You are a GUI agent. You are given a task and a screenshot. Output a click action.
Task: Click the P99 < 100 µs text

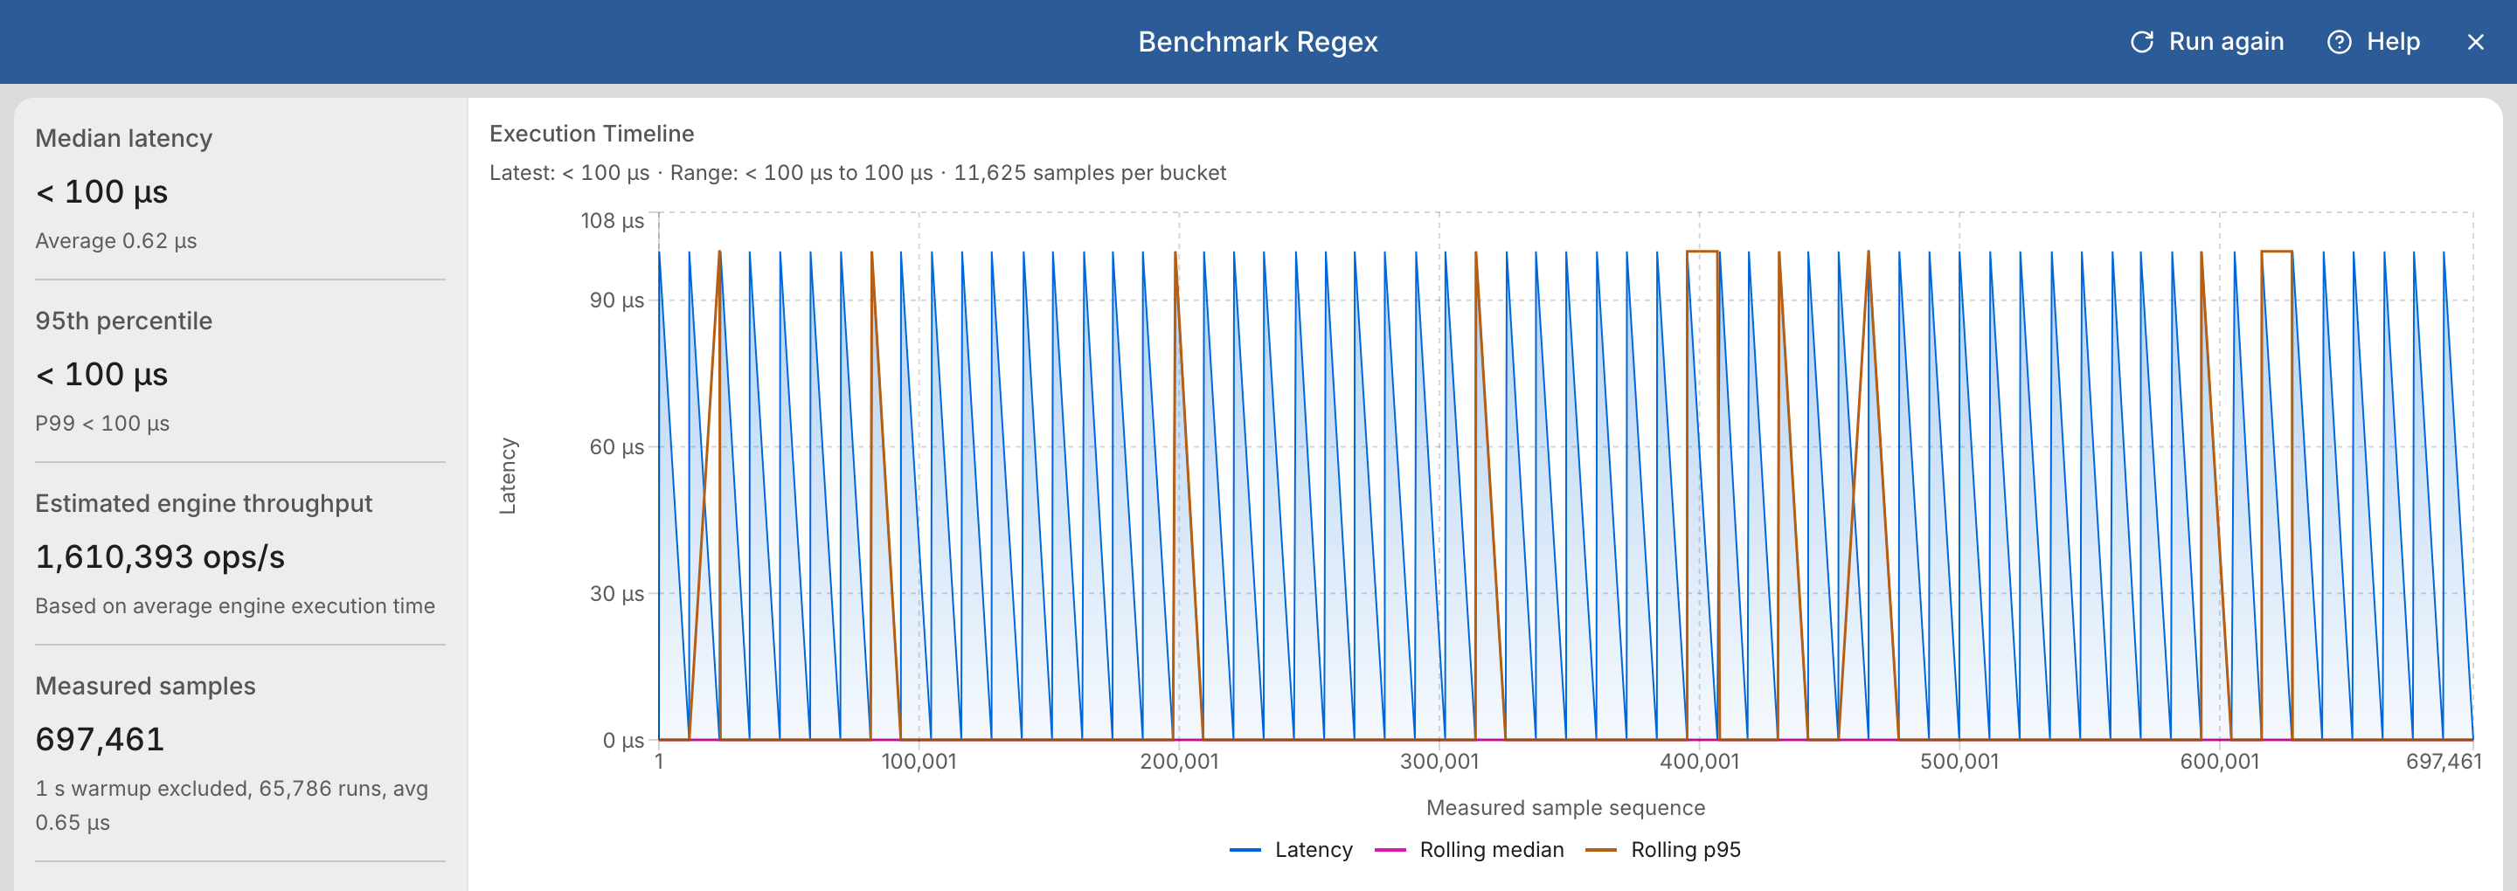click(102, 423)
